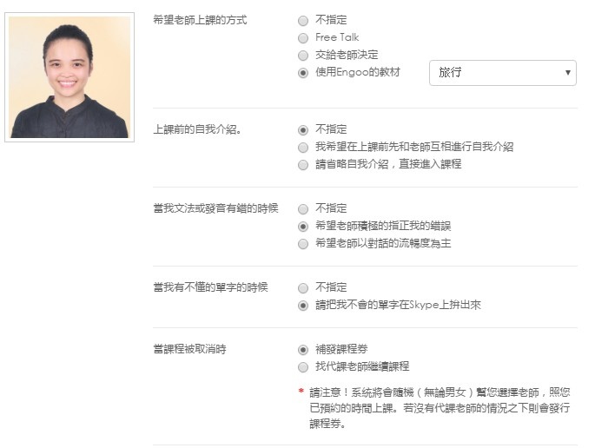
Task: Select 不指定 under 上課前的自我介紹
Action: [x=303, y=130]
